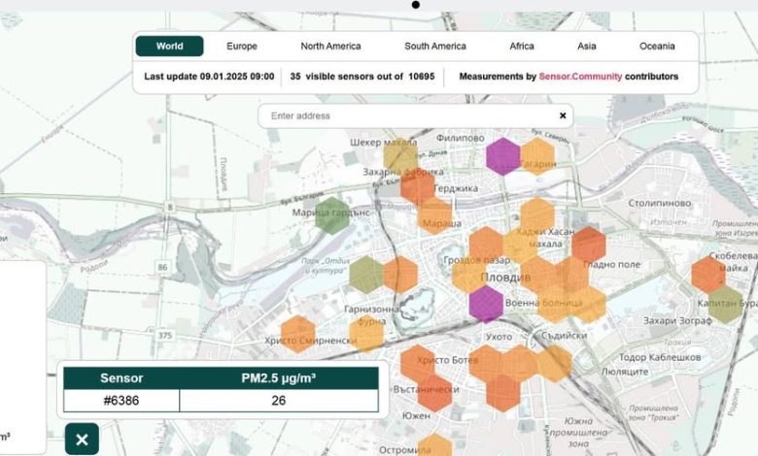Viewport: 758px width, 456px height.
Task: Switch to South America region
Action: [x=435, y=46]
